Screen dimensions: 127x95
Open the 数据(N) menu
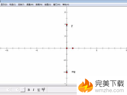point(39,5)
